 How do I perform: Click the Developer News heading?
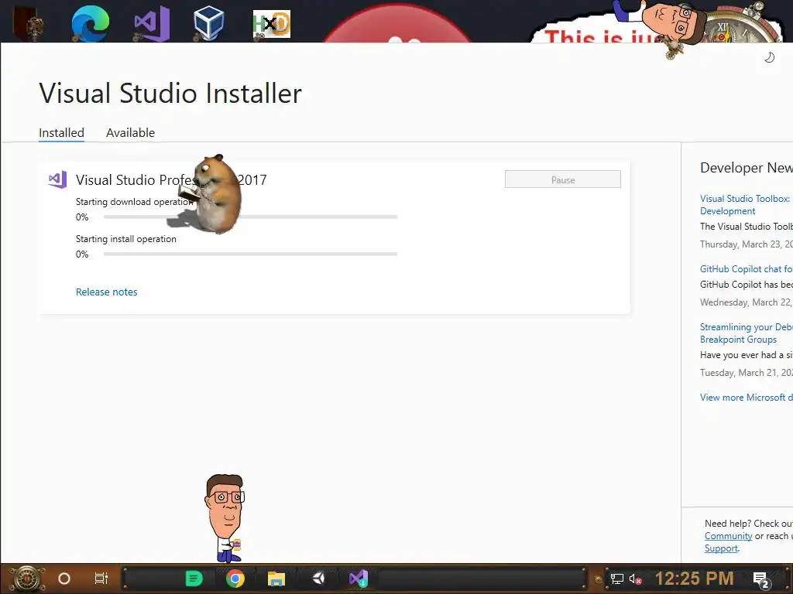point(746,168)
